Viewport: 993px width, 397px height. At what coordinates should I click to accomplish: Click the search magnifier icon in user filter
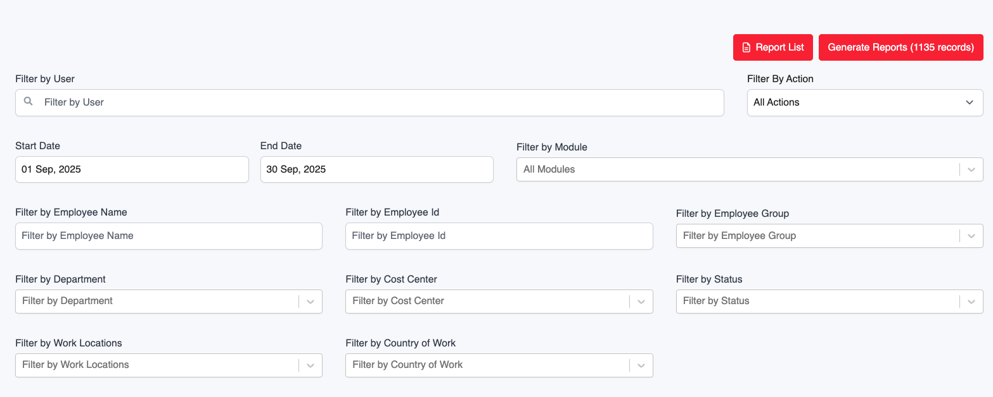click(x=28, y=102)
